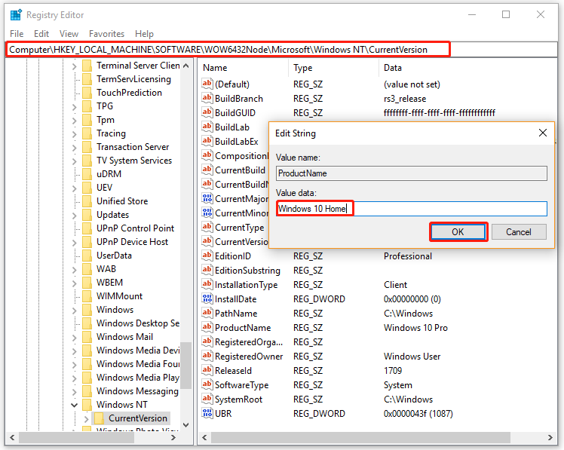Close the Edit String dialog

tap(542, 133)
